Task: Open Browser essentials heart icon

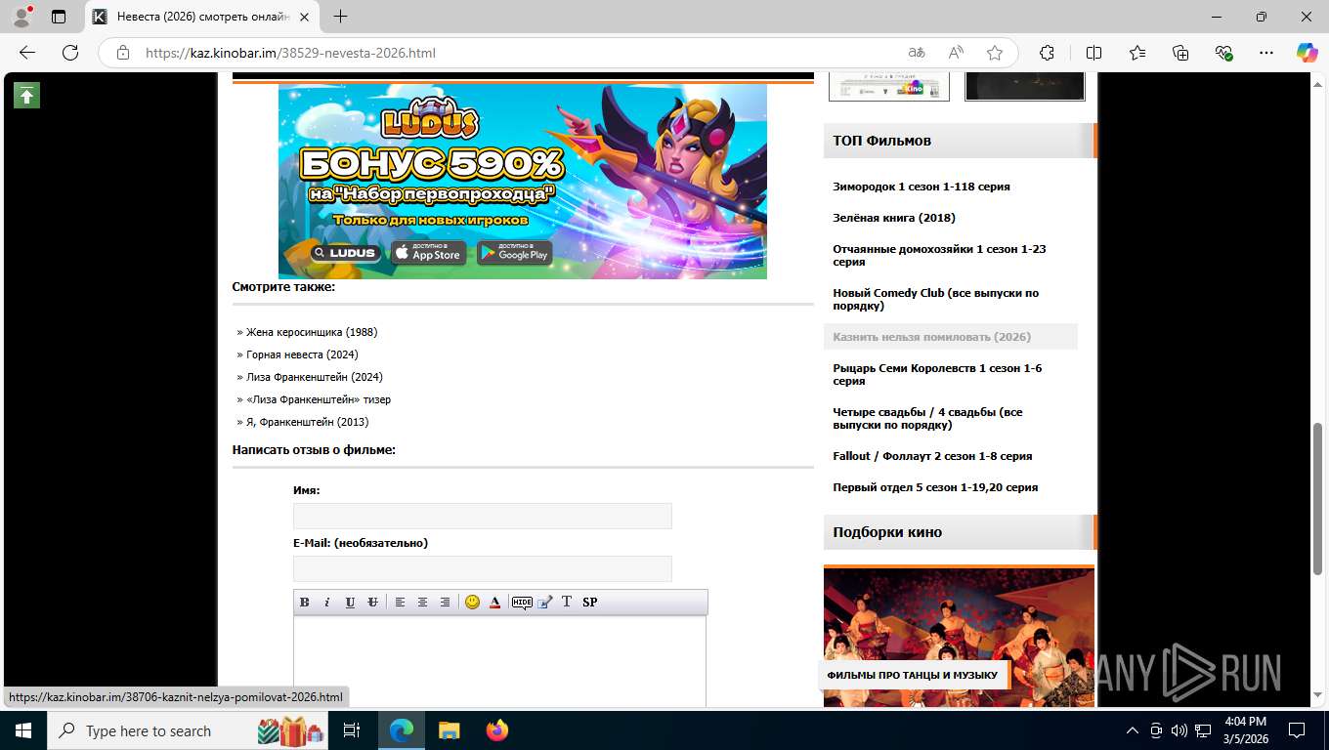Action: tap(1223, 53)
